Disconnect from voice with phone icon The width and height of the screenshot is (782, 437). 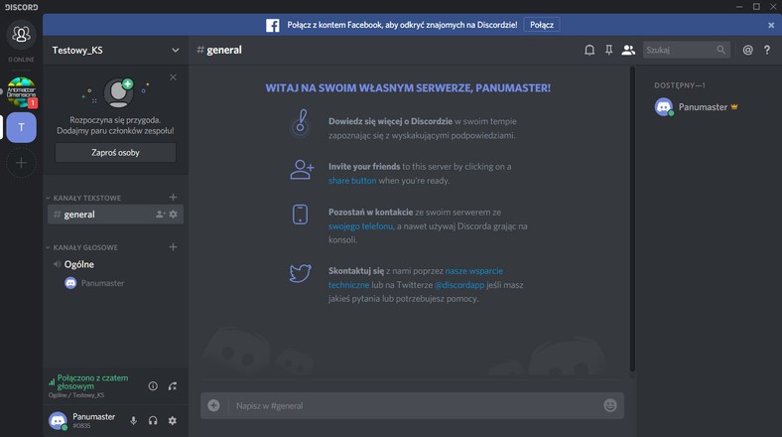point(173,386)
